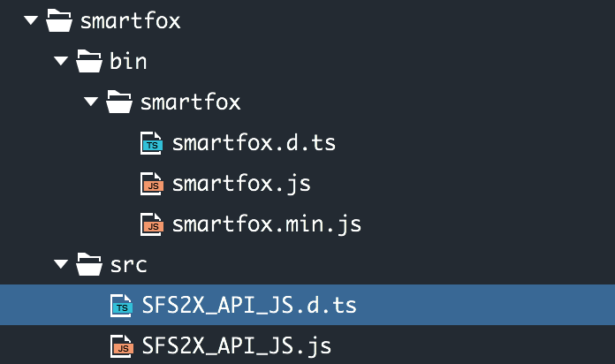The width and height of the screenshot is (615, 364).
Task: Click the src folder icon
Action: tap(89, 264)
